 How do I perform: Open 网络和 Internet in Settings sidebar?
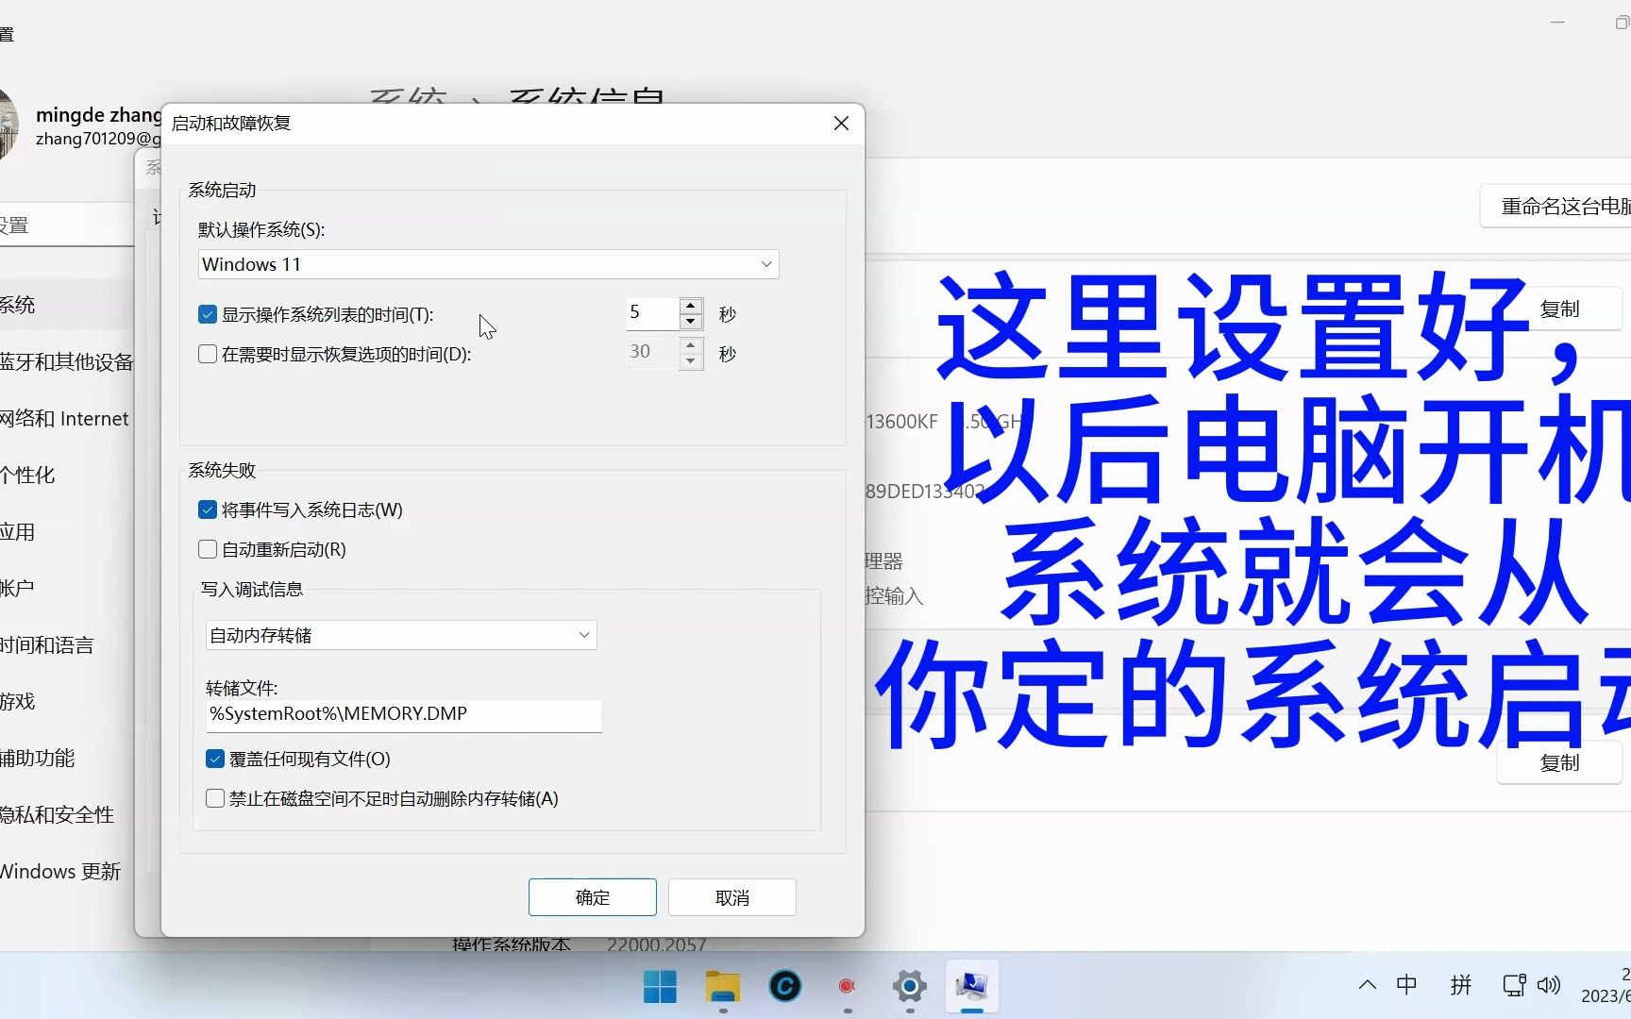(x=64, y=419)
